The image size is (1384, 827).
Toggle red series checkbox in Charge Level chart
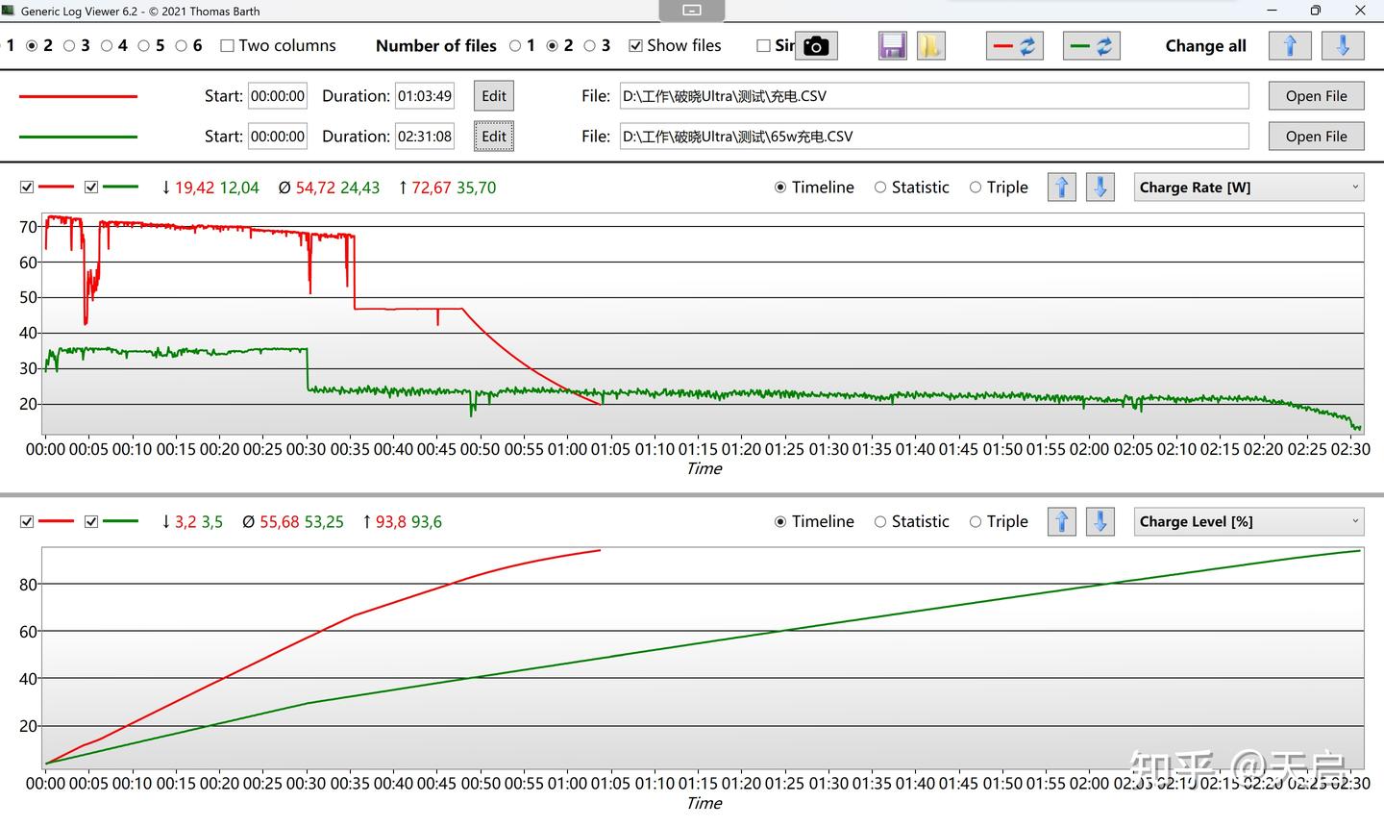click(x=27, y=521)
